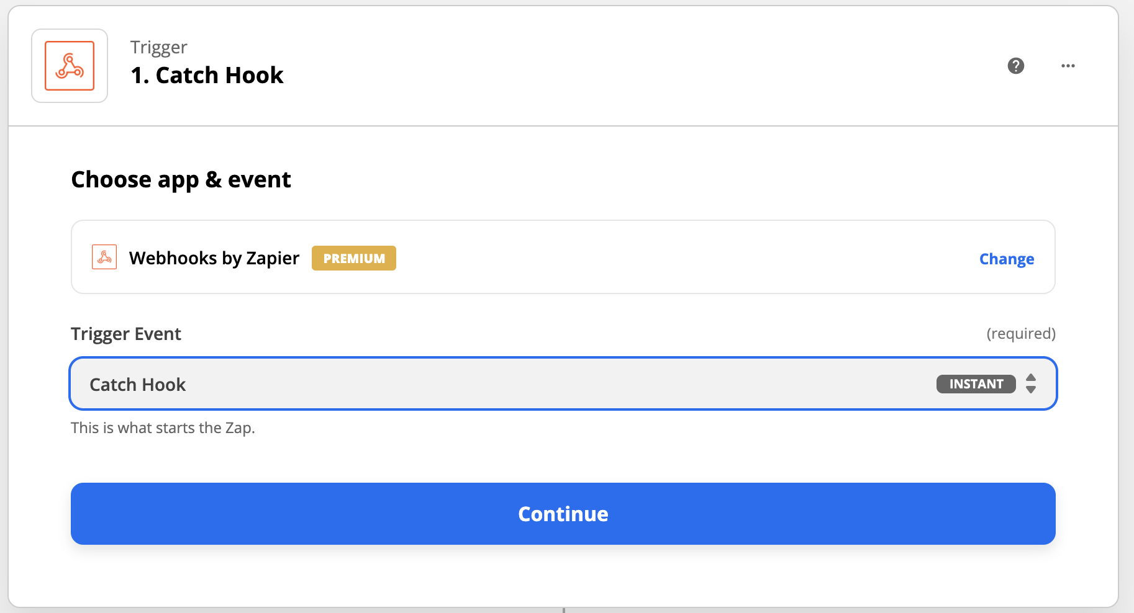Viewport: 1134px width, 613px height.
Task: Click the Change link to switch apps
Action: click(x=1006, y=259)
